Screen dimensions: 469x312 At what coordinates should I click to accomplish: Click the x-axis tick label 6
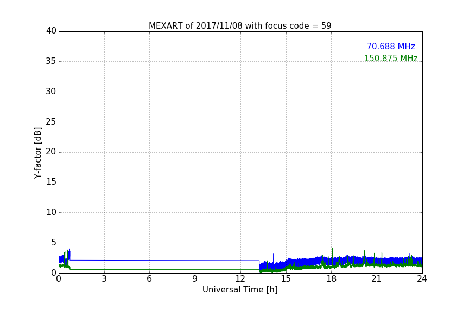(x=149, y=279)
